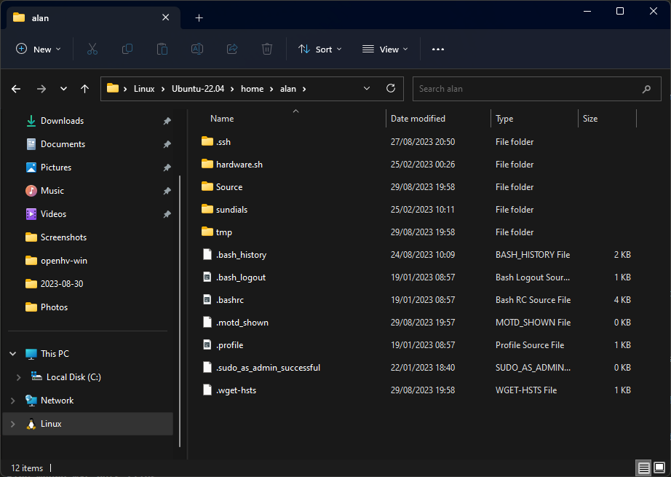The width and height of the screenshot is (671, 477).
Task: Switch to details view layout toggle
Action: (x=643, y=468)
